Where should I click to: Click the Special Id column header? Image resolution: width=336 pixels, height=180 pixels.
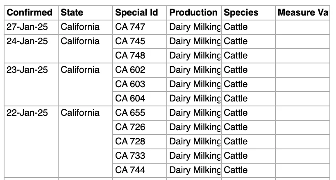[140, 13]
